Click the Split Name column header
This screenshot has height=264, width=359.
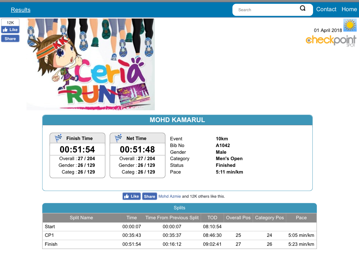click(x=81, y=218)
